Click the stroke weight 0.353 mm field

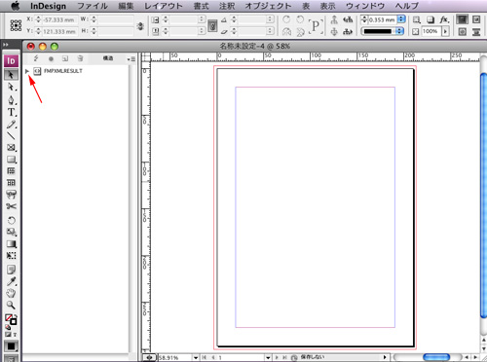click(382, 19)
